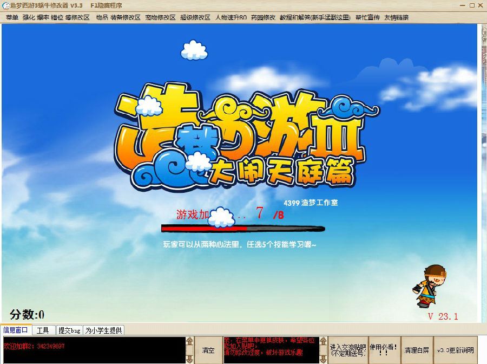Open the 菜单 menu
This screenshot has height=364, width=487.
coord(12,17)
